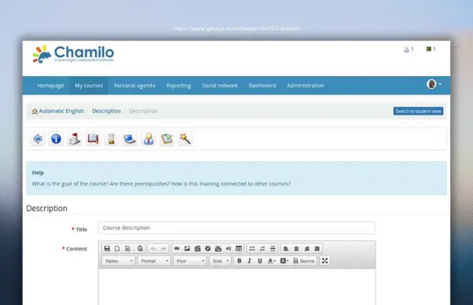The image size is (473, 305).
Task: Align text right in editor
Action: (306, 248)
